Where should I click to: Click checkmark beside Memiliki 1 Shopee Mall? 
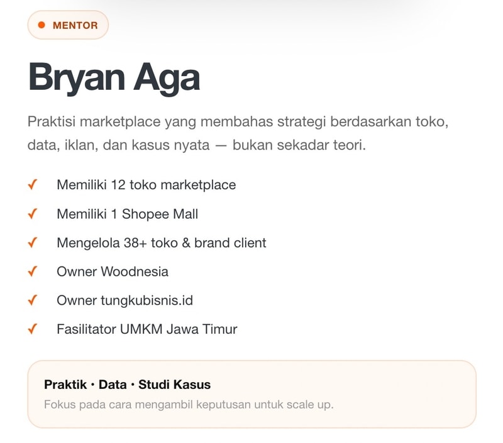point(33,214)
